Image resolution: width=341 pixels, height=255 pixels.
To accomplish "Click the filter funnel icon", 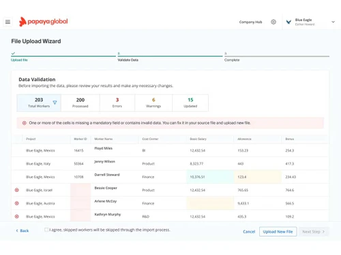I will click(55, 103).
